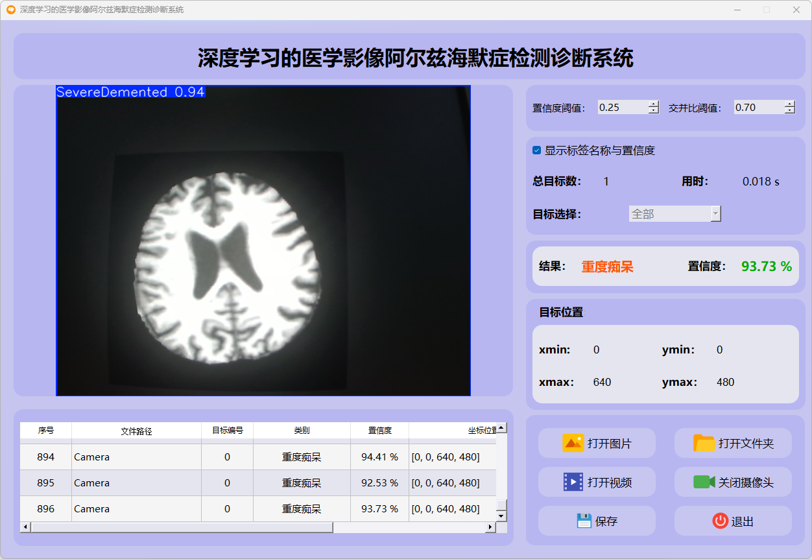Click the red power Exit icon
Screen dimensions: 812x559
[720, 521]
